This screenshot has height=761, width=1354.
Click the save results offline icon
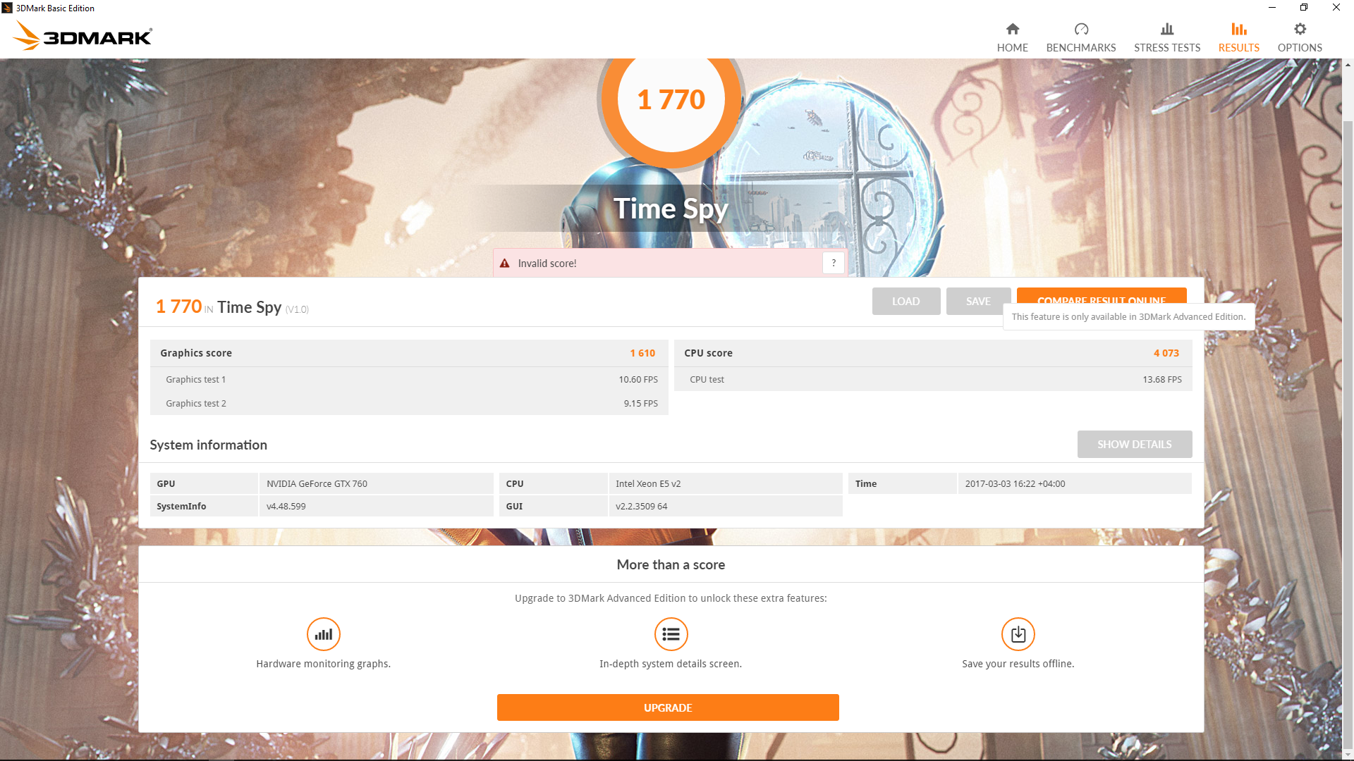point(1018,634)
